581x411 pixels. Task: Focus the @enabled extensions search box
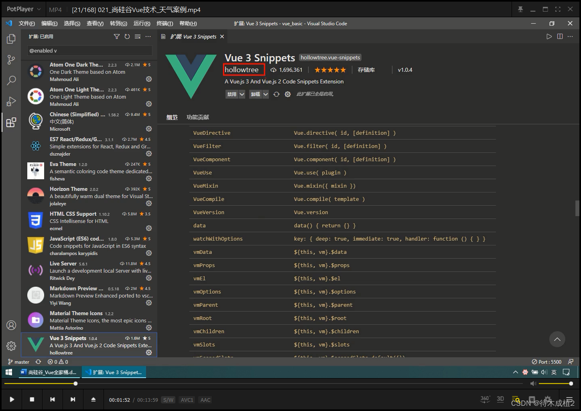click(x=90, y=51)
